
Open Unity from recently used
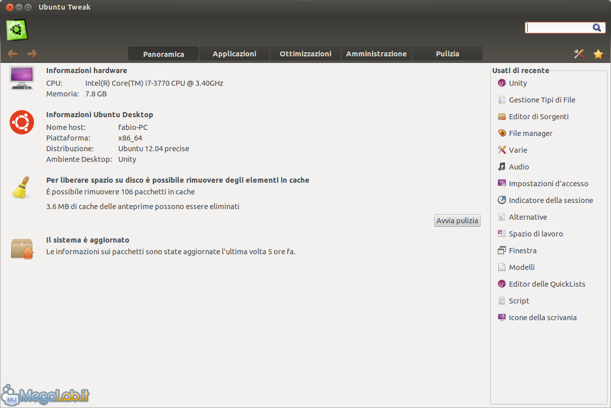[x=518, y=83]
